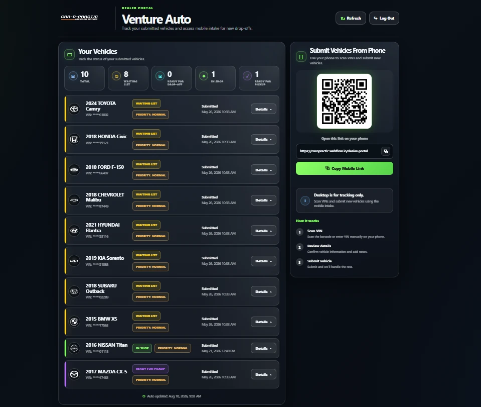Click the 2015 BMW X5 title
The height and width of the screenshot is (407, 481).
101,319
